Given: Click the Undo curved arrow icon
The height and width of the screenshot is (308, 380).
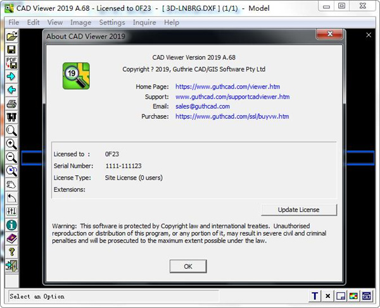Looking at the screenshot, I should point(11,198).
